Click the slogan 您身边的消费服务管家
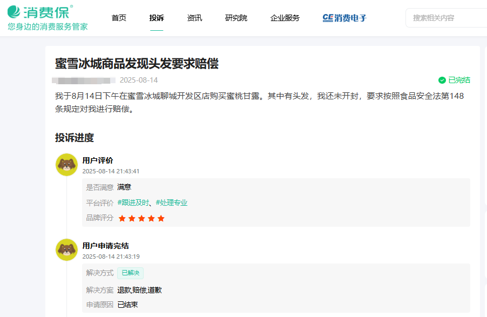Image resolution: width=487 pixels, height=317 pixels. click(48, 26)
